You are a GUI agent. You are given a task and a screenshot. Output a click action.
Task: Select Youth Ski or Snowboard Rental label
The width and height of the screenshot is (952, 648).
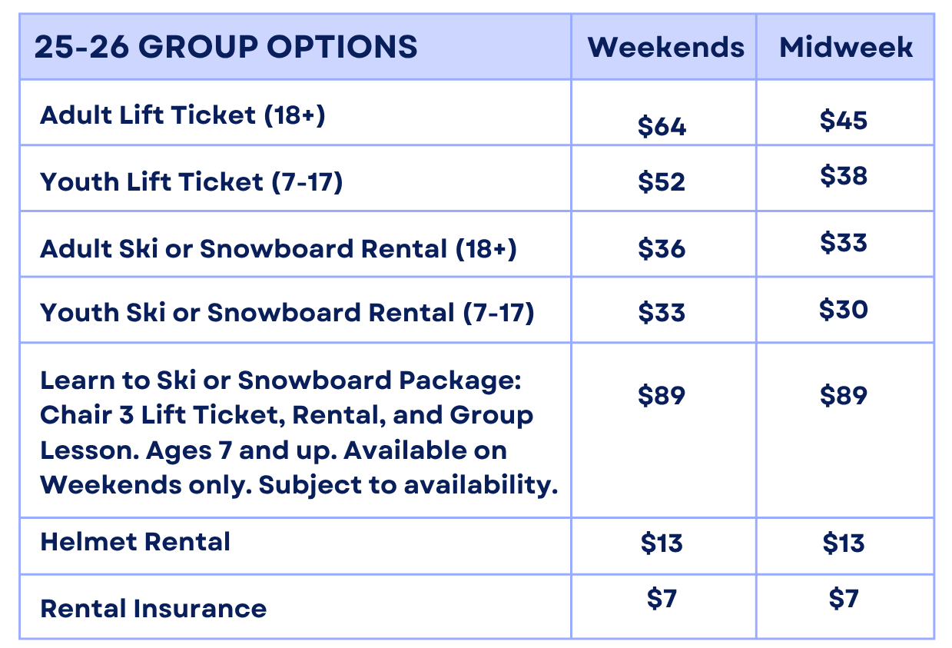click(287, 313)
